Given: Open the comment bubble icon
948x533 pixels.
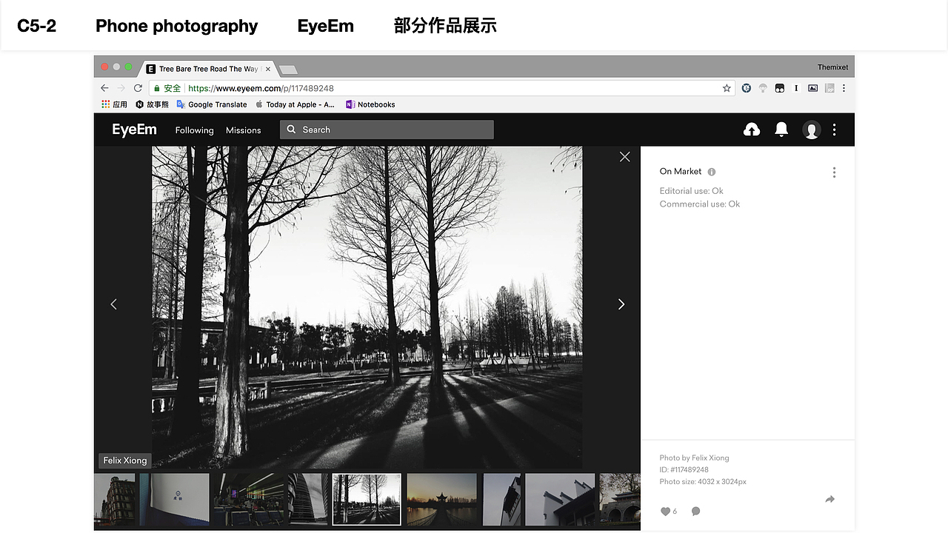Looking at the screenshot, I should 695,512.
